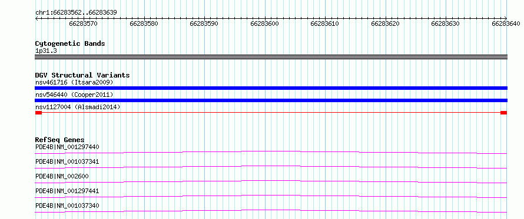Click the Cytogenetic Bands track title

click(70, 43)
